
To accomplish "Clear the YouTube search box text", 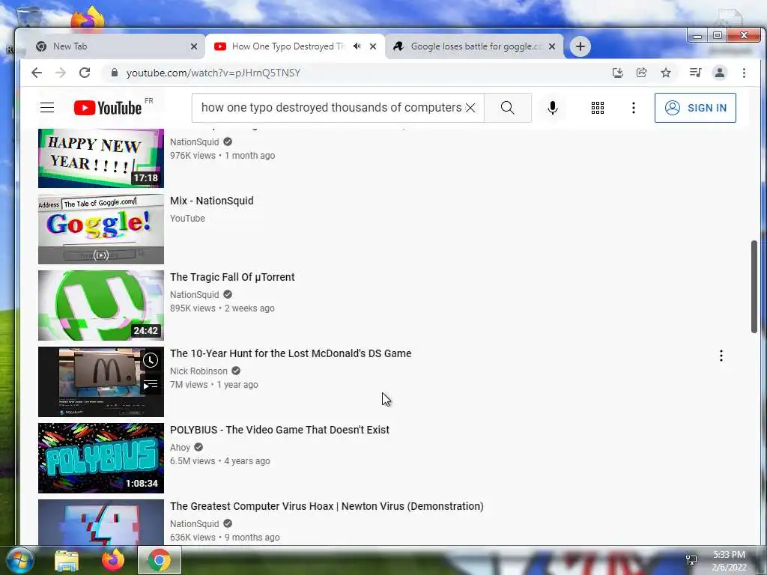I will click(x=470, y=108).
